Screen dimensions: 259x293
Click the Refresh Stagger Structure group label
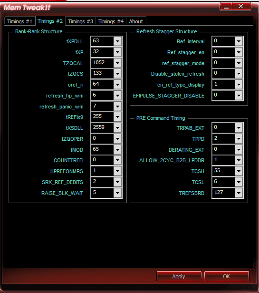coord(166,31)
